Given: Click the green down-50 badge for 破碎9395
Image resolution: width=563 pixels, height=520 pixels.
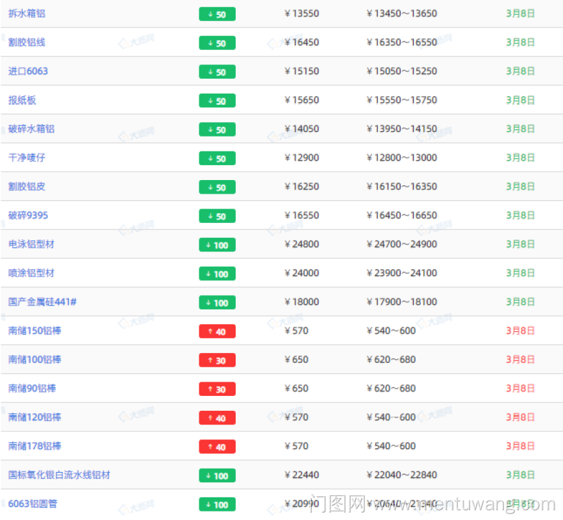Looking at the screenshot, I should pos(217,216).
